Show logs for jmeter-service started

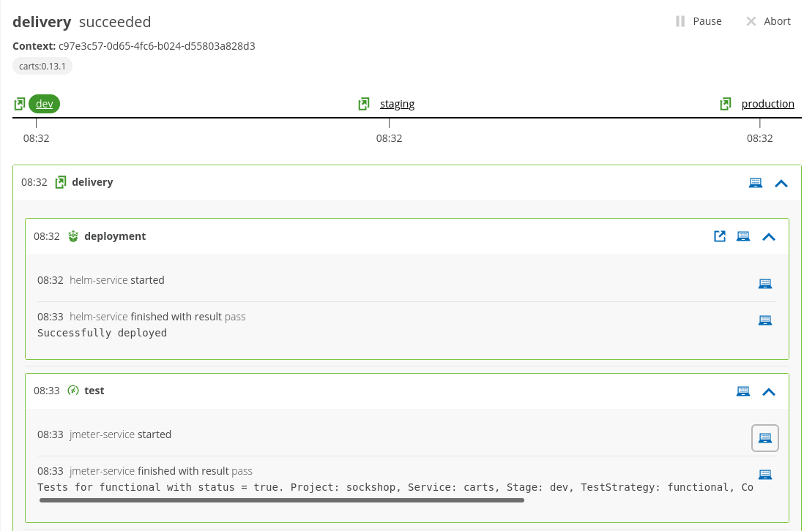tap(765, 437)
